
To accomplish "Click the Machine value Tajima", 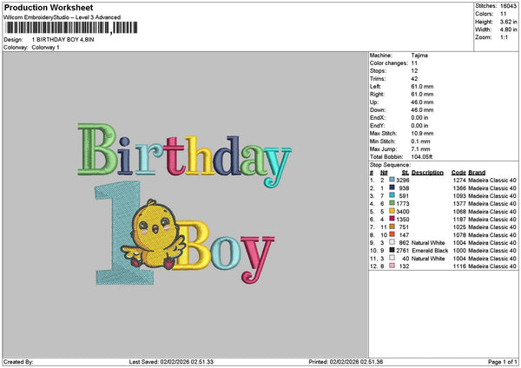I will point(419,55).
